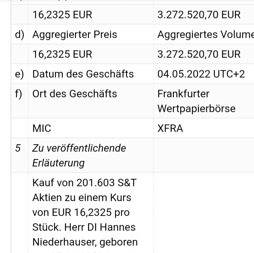Select the date 04.05.2022 UTC+2
The width and height of the screenshot is (254, 253).
(x=201, y=74)
